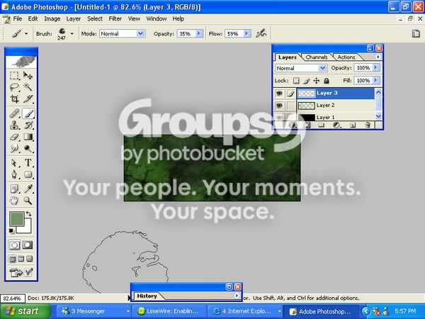425x319 pixels.
Task: Select the Healing Brush tool
Action: pos(14,113)
